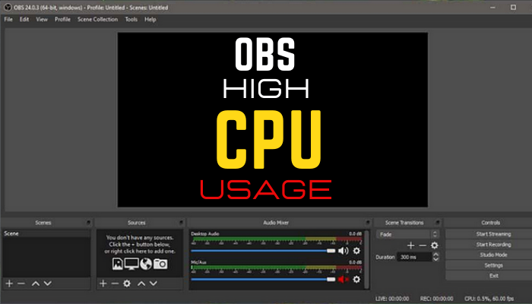Screen dimensions: 532x304
Task: Click Start Recording button
Action: [493, 244]
